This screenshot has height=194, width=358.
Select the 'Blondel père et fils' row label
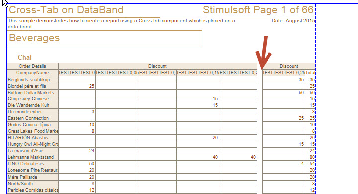click(33, 86)
